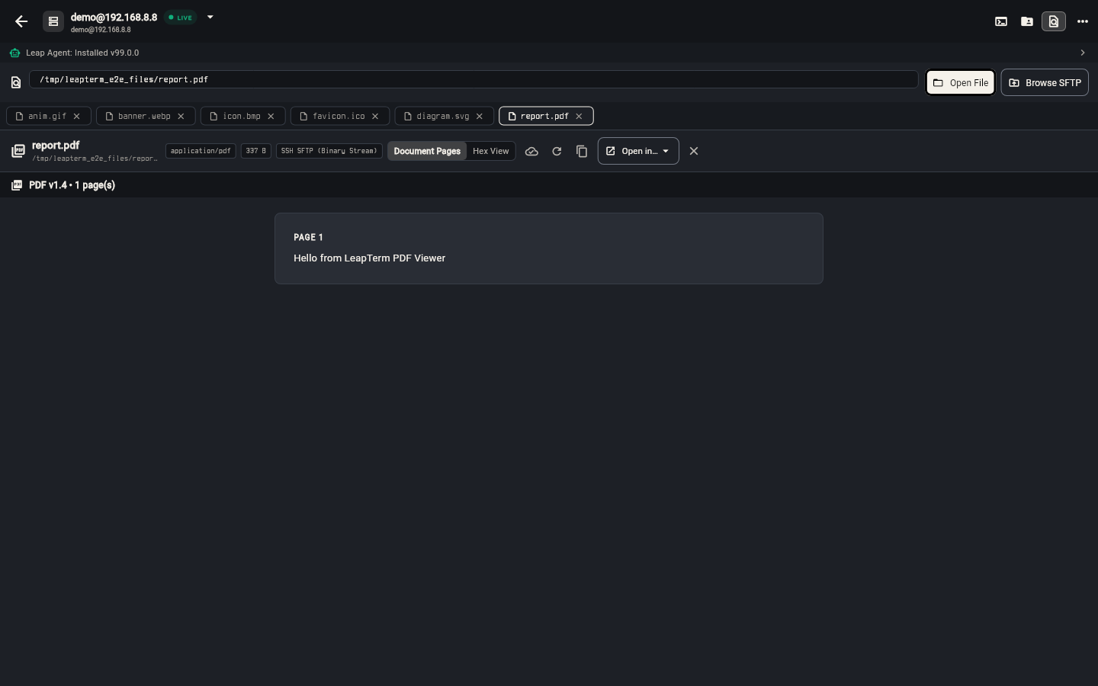Screen dimensions: 1098x686
Task: Close the diagram.svg tab
Action: [480, 116]
